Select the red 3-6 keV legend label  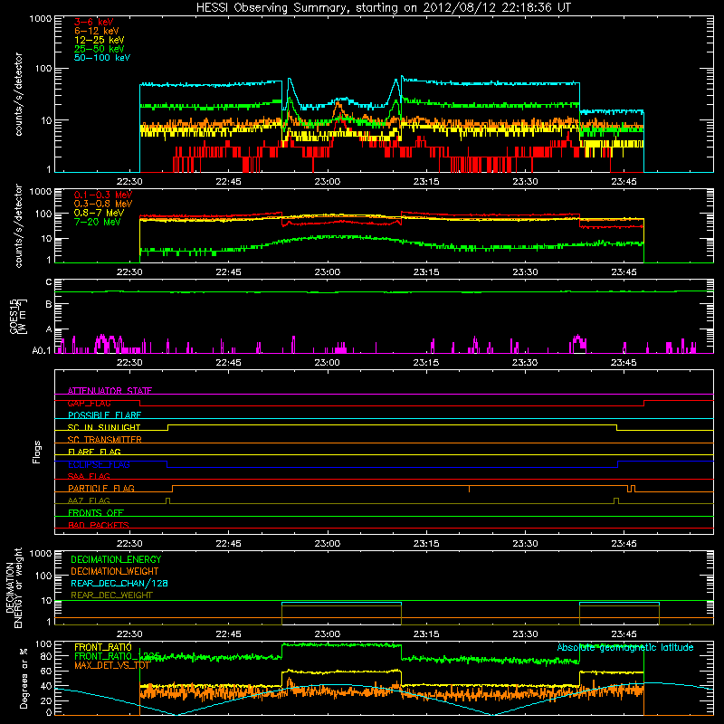[93, 22]
